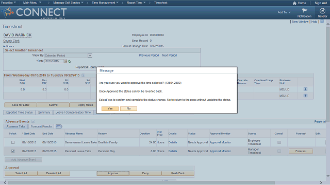This screenshot has height=185, width=330.
Task: Click the Sign out link
Action: 321,3
